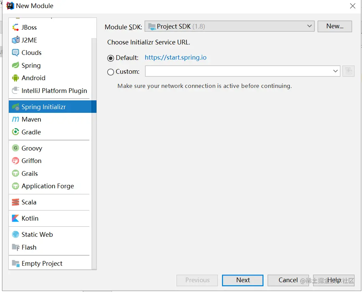Select the Default service URL radio button
362x292 pixels.
(111, 58)
